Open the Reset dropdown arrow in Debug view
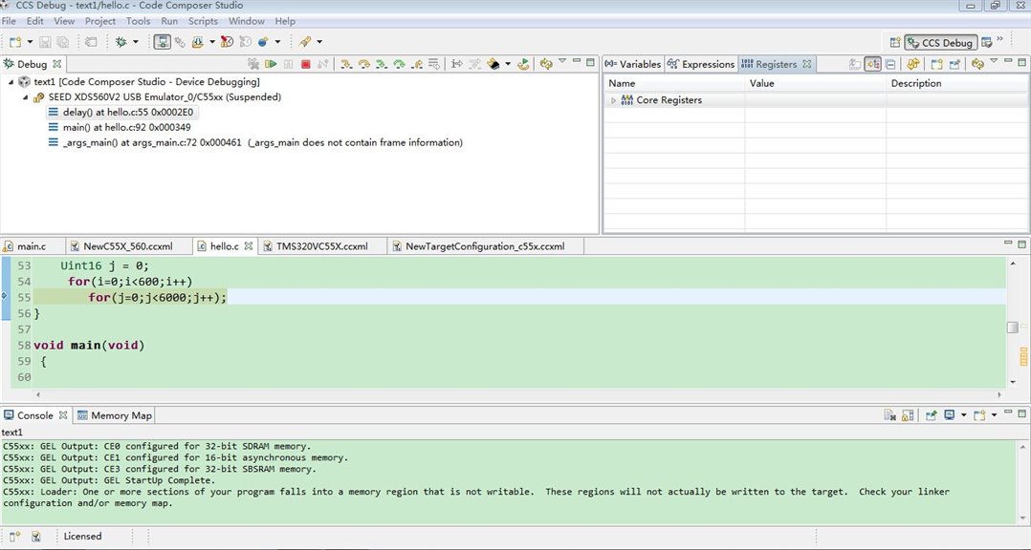Viewport: 1031px width, 550px height. 508,64
